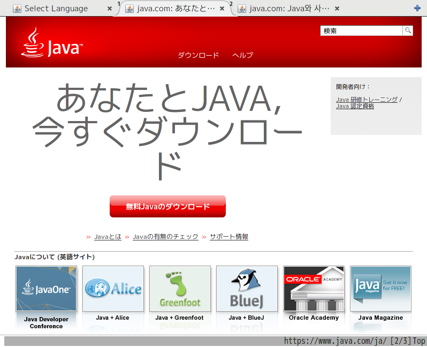The image size is (427, 347).
Task: Click the Java Magazine thumbnail
Action: point(380,289)
